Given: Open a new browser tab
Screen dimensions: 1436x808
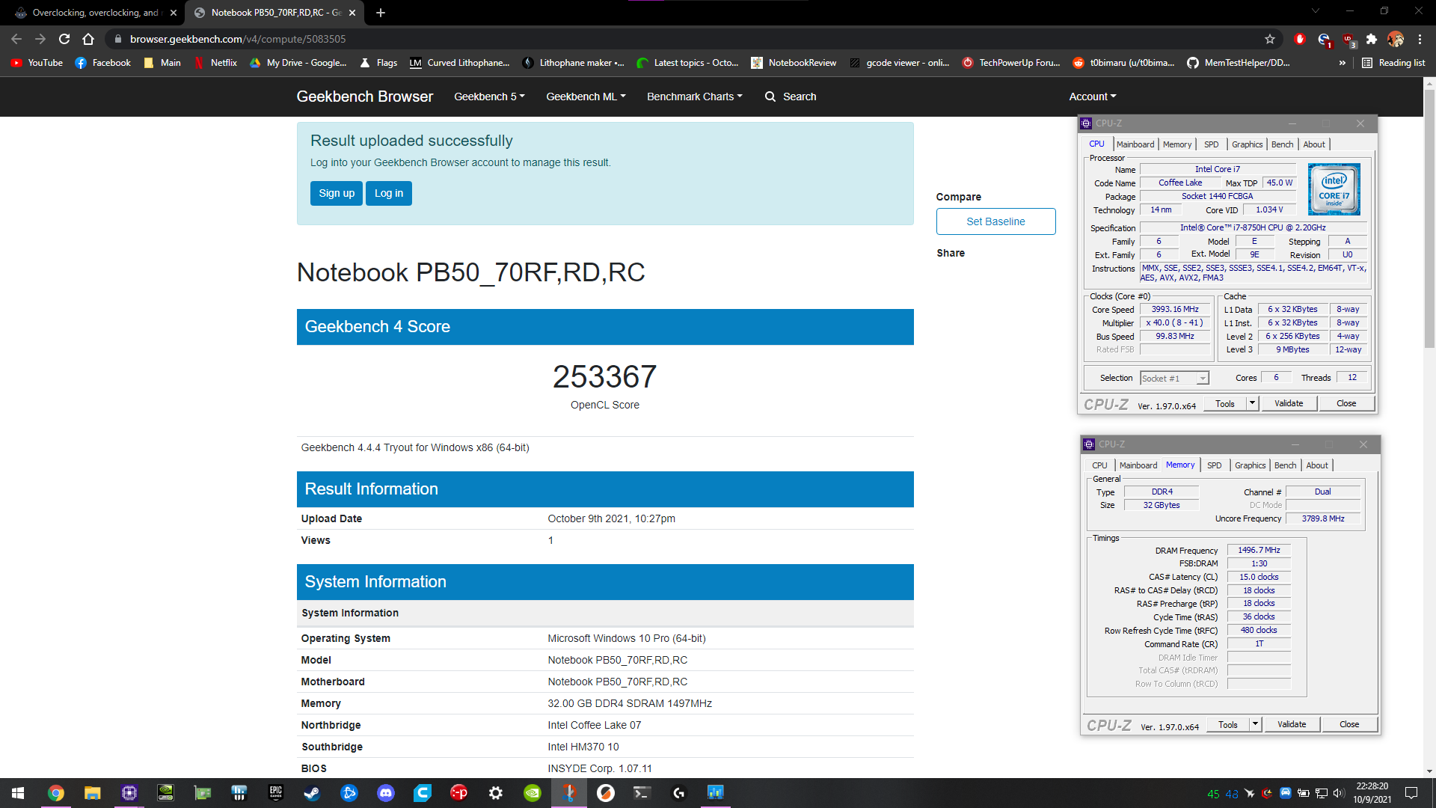Looking at the screenshot, I should point(381,13).
